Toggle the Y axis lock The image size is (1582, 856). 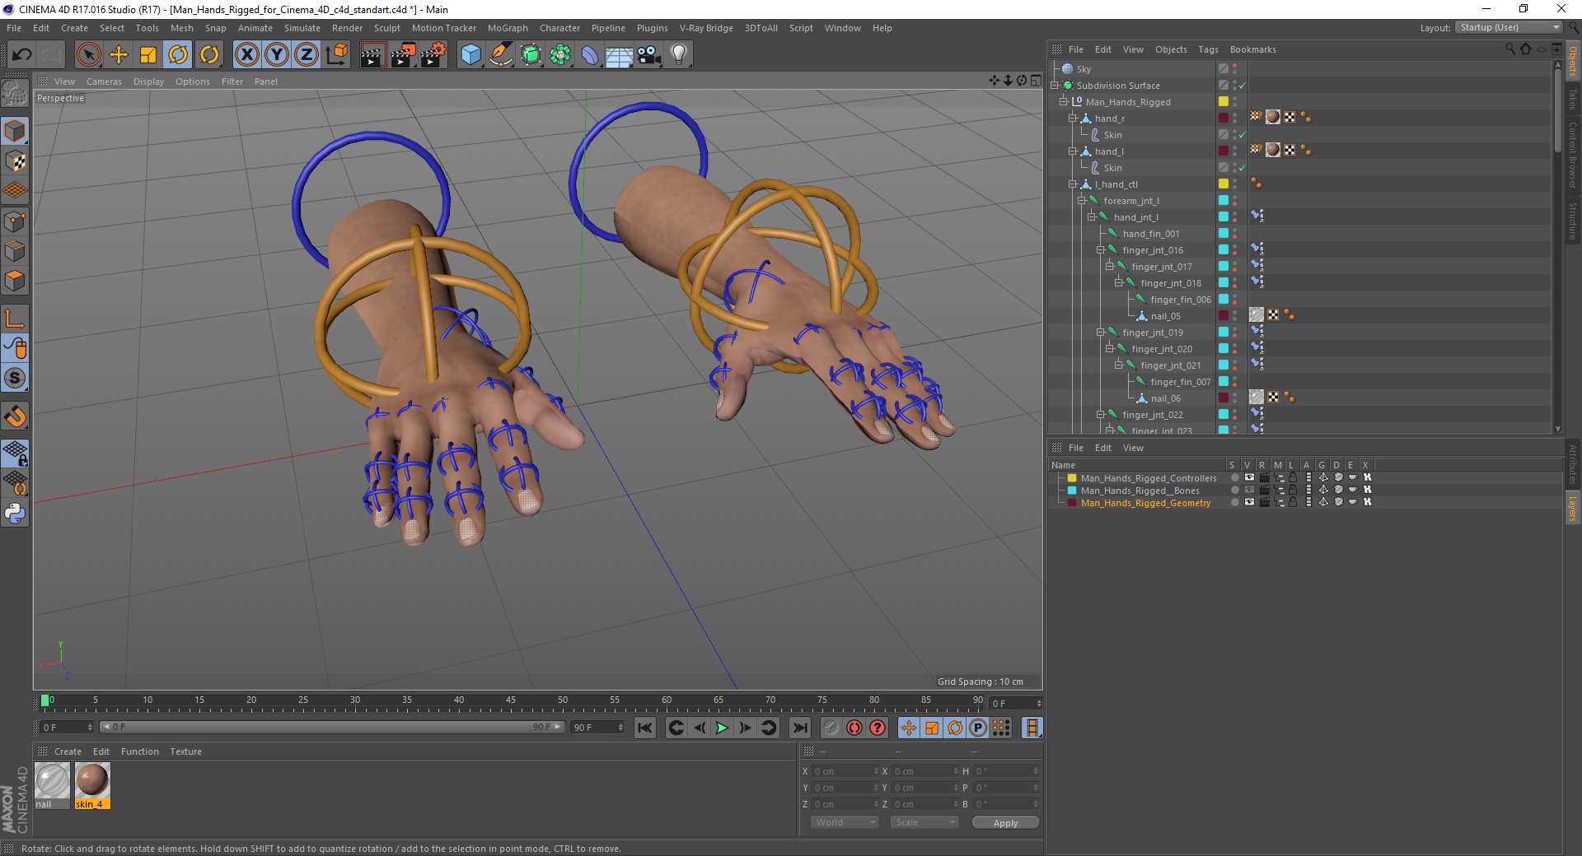coord(277,55)
